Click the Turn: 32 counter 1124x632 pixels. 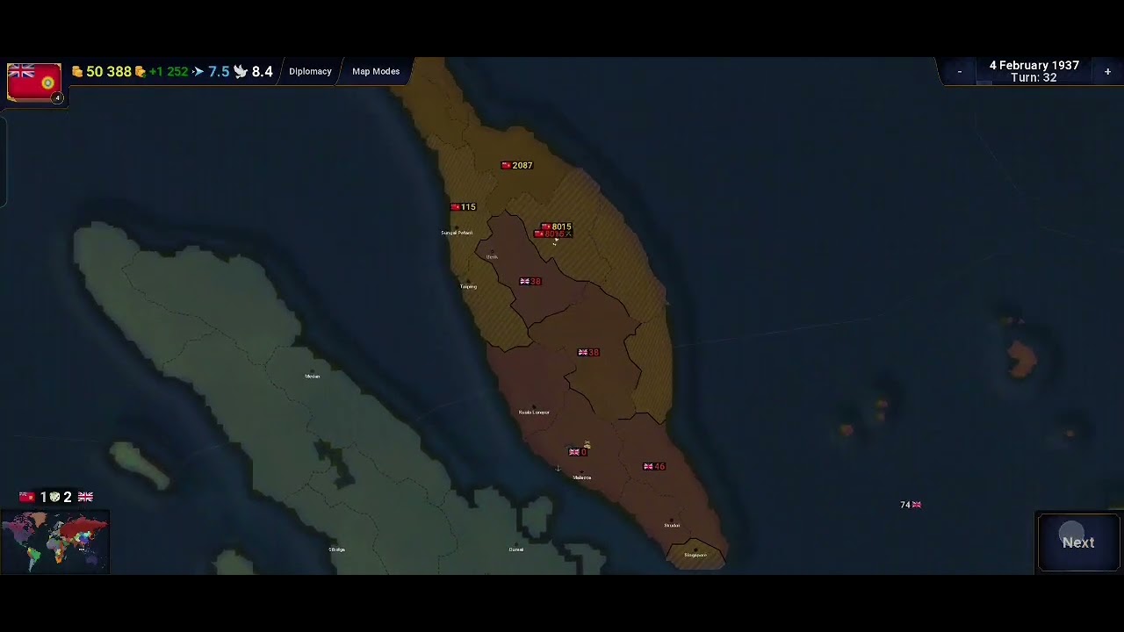1034,77
